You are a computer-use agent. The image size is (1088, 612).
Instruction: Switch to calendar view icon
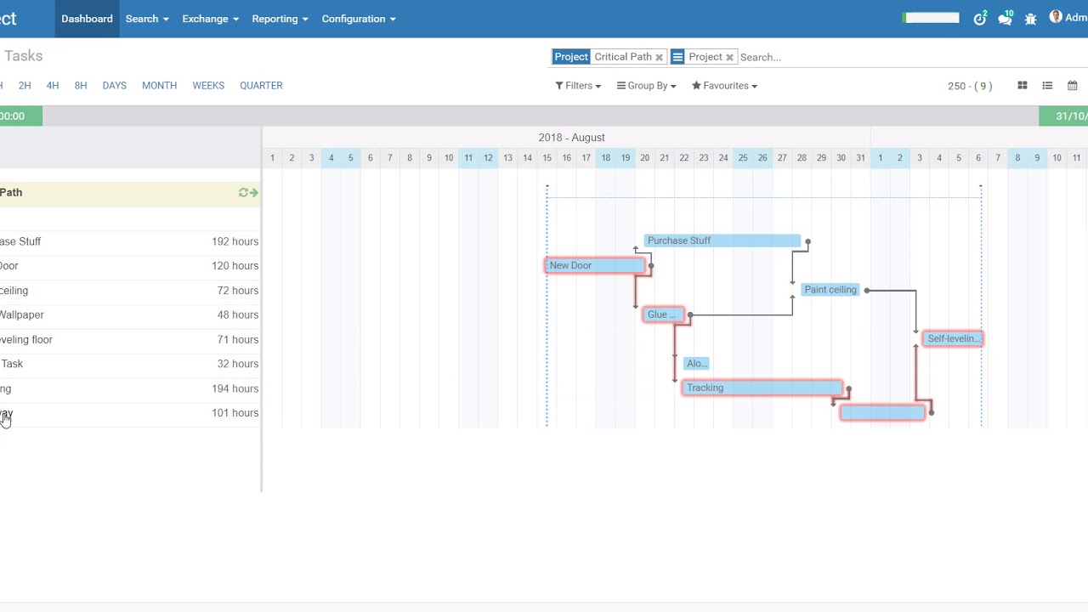(1073, 85)
